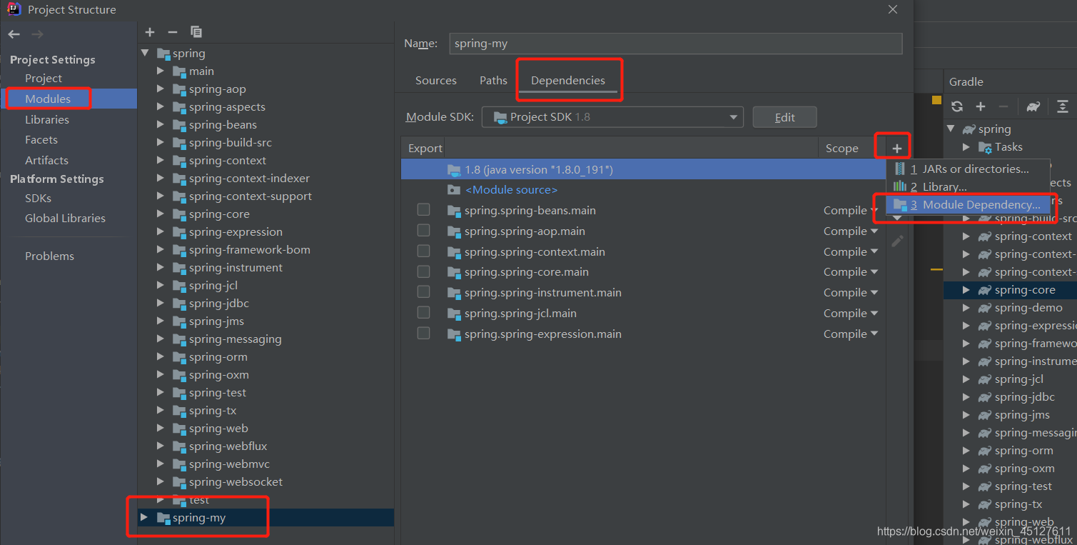The width and height of the screenshot is (1077, 545).
Task: Open SDKs under Platform Settings
Action: 38,199
